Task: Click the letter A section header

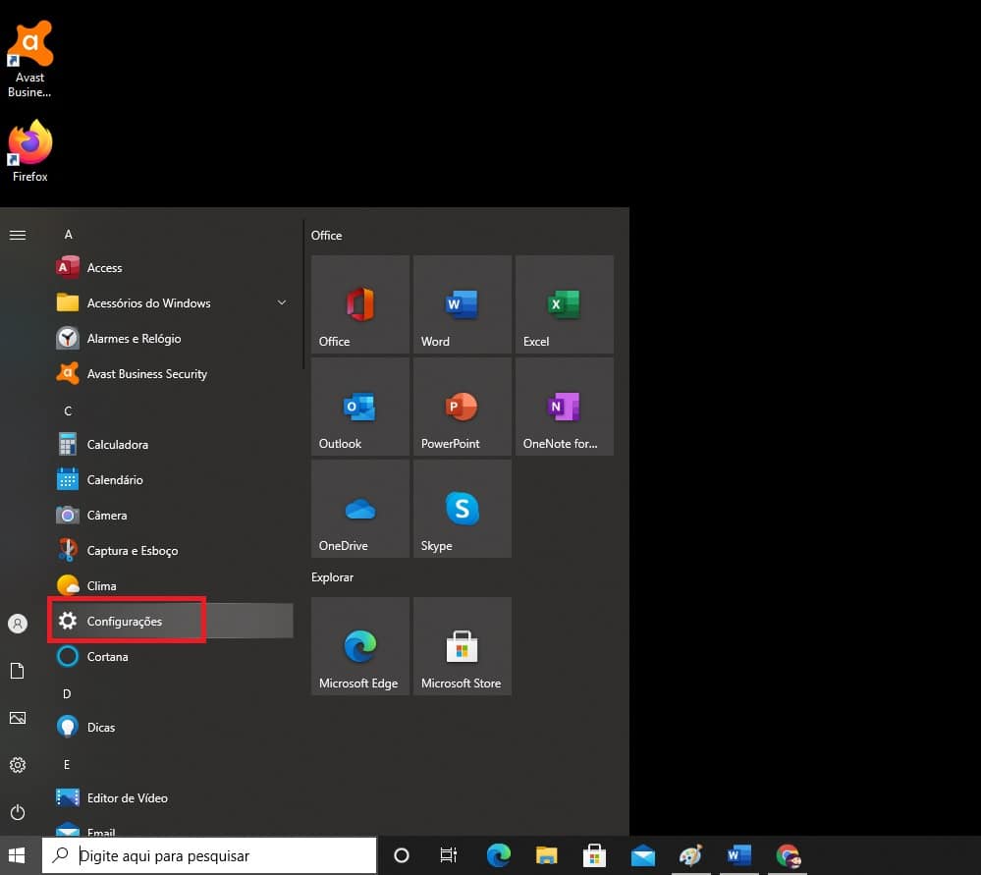Action: (x=68, y=235)
